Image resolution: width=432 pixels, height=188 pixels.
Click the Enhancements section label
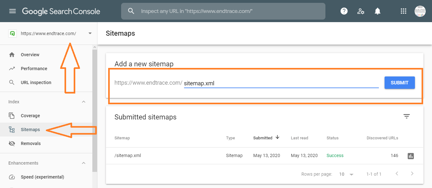point(23,163)
